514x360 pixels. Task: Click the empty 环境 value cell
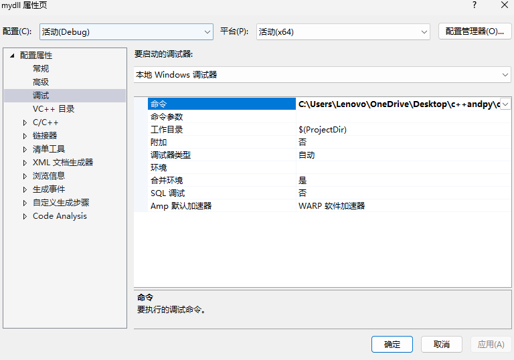(404, 167)
